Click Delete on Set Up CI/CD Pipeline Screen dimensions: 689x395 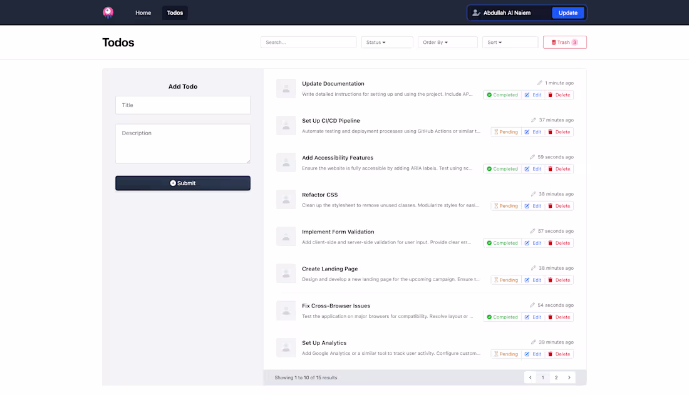tap(559, 131)
